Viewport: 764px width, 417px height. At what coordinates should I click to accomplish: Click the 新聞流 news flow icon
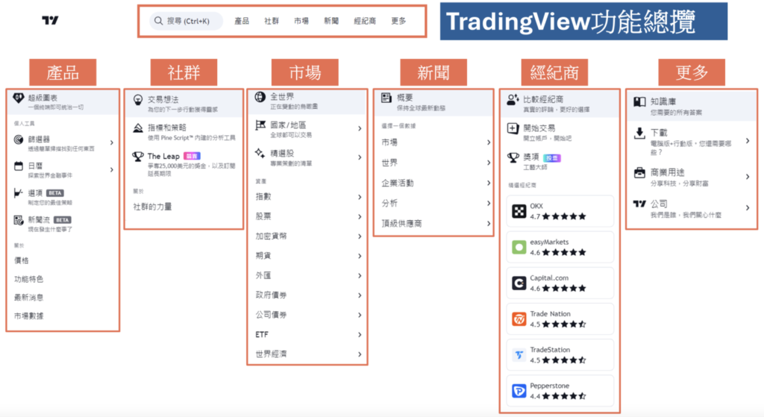tap(19, 220)
